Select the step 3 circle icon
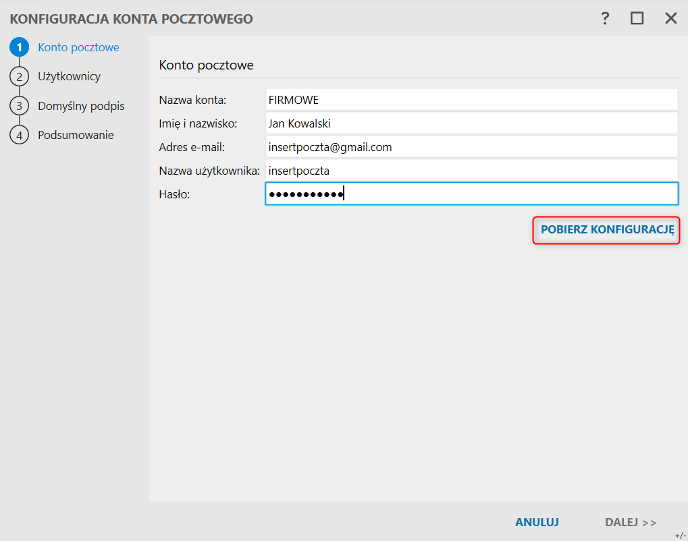Image resolution: width=688 pixels, height=541 pixels. coord(19,106)
